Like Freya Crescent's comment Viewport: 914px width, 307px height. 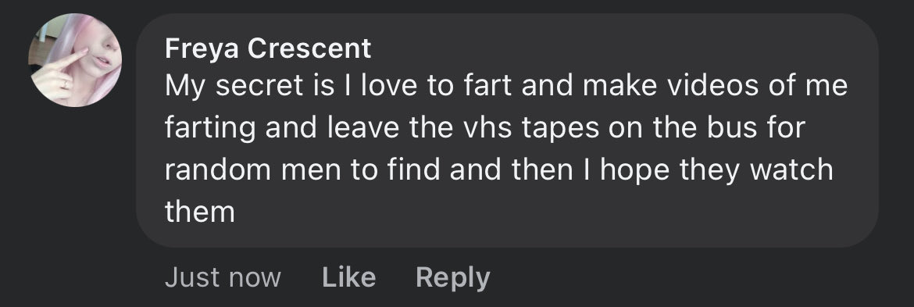click(348, 277)
